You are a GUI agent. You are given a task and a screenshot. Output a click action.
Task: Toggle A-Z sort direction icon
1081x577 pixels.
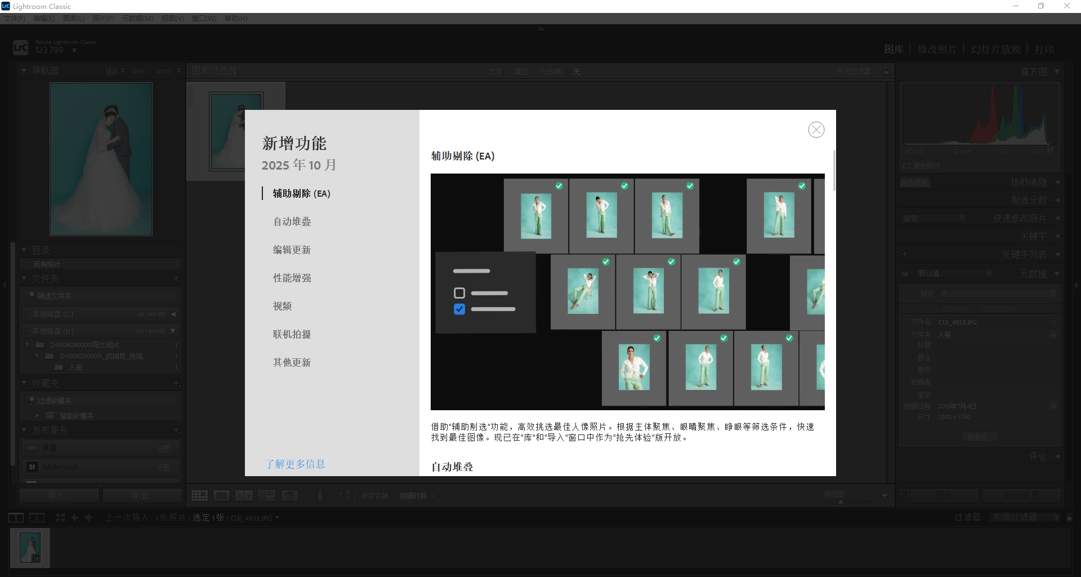[347, 496]
